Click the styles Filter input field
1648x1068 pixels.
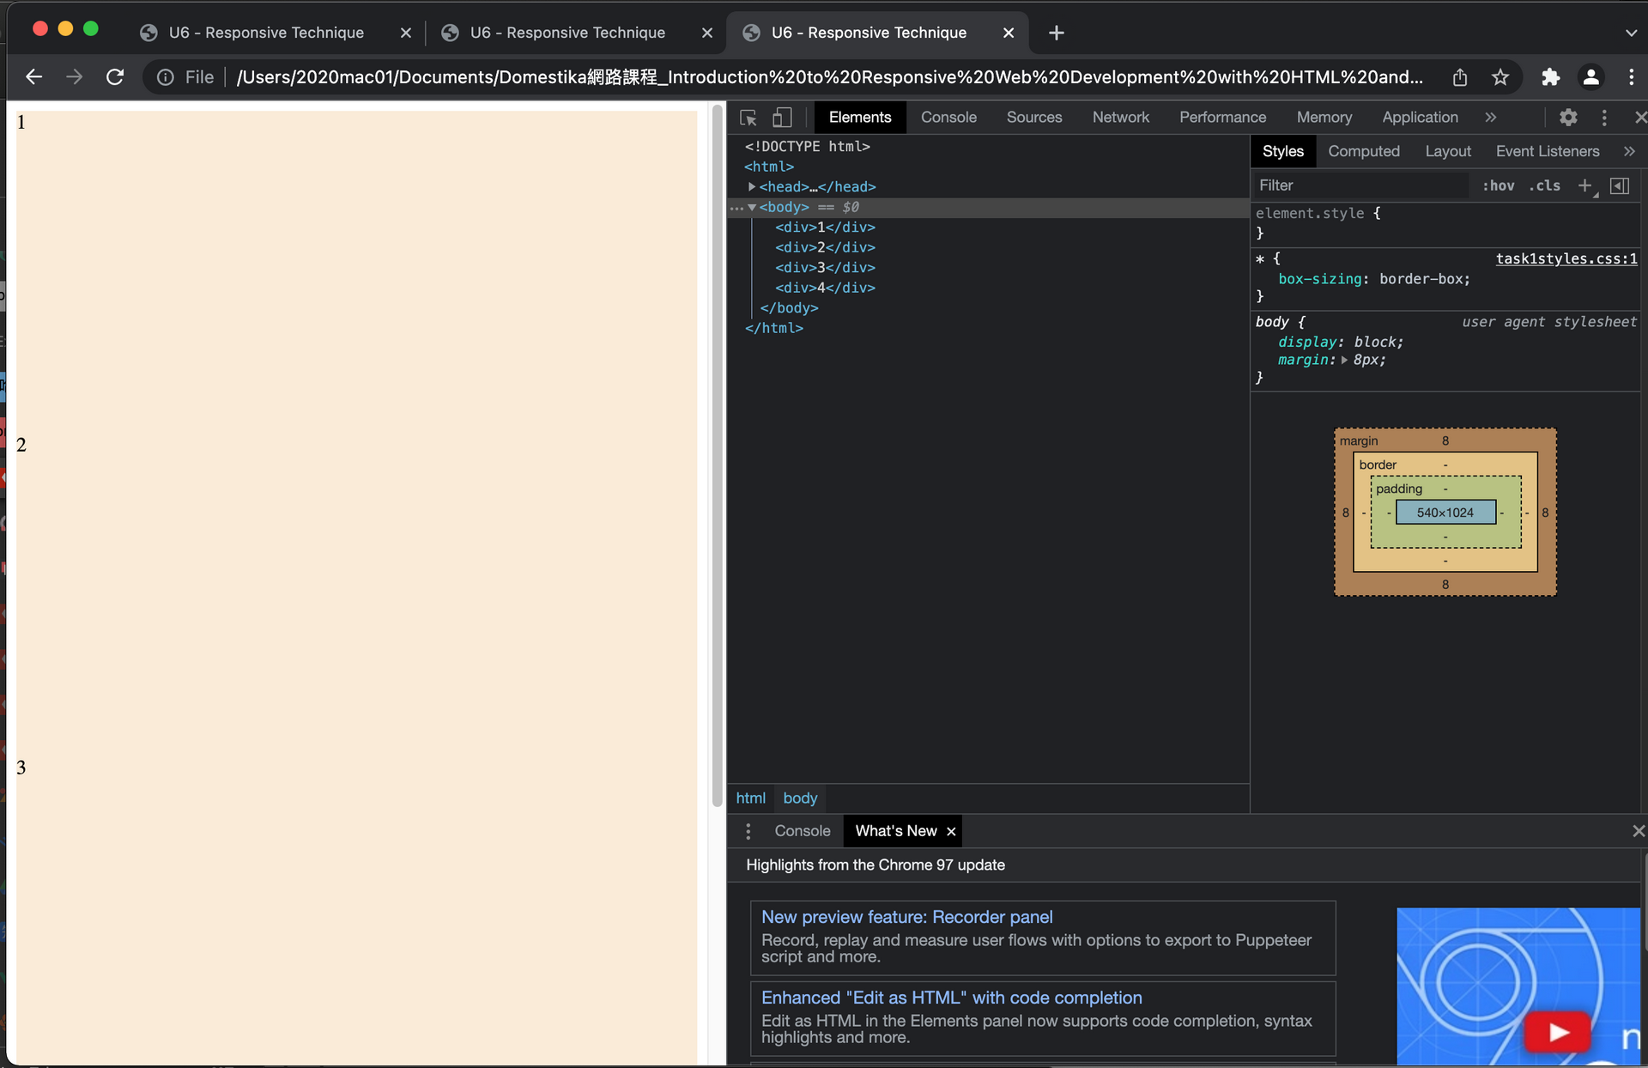[1360, 185]
